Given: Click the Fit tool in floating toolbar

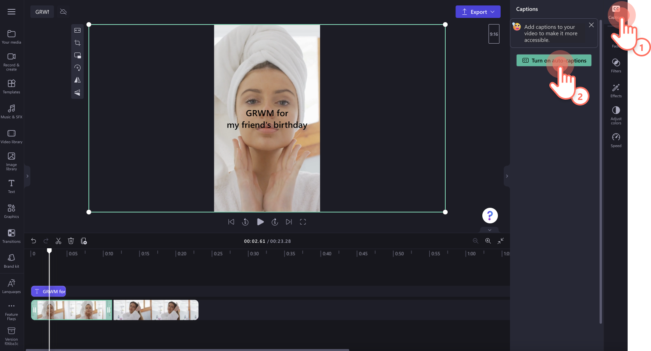Looking at the screenshot, I should [x=78, y=30].
